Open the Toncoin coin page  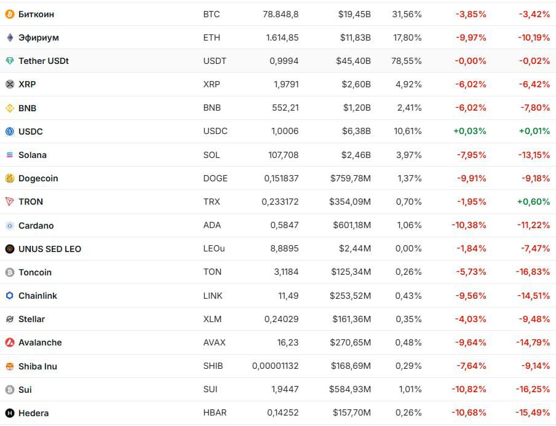(x=35, y=272)
